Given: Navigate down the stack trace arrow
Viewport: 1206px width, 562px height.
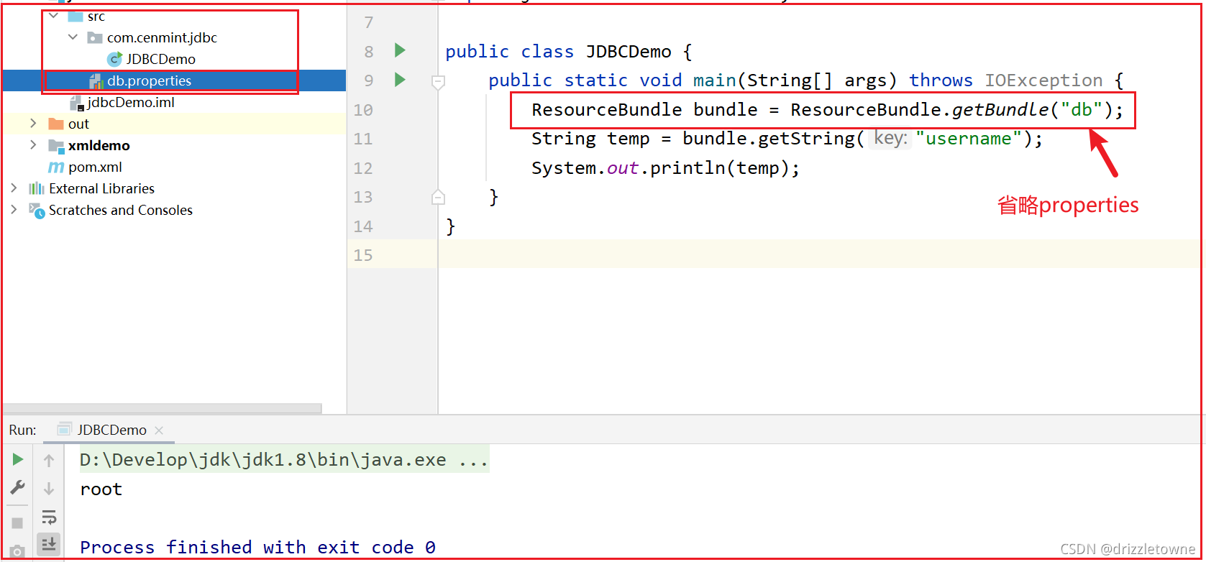Looking at the screenshot, I should 49,489.
